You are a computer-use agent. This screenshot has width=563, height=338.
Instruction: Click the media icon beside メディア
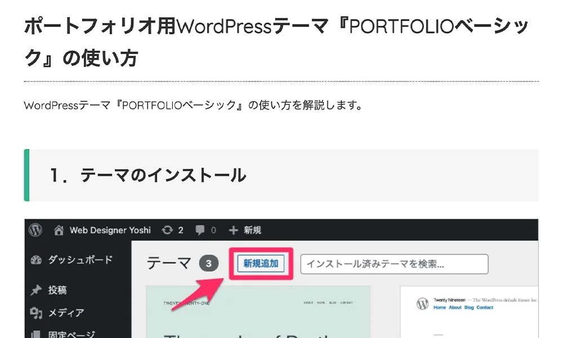coord(36,313)
